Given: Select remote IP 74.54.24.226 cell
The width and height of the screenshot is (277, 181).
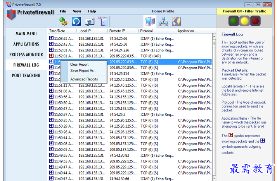Looking at the screenshot, I should 119,50.
